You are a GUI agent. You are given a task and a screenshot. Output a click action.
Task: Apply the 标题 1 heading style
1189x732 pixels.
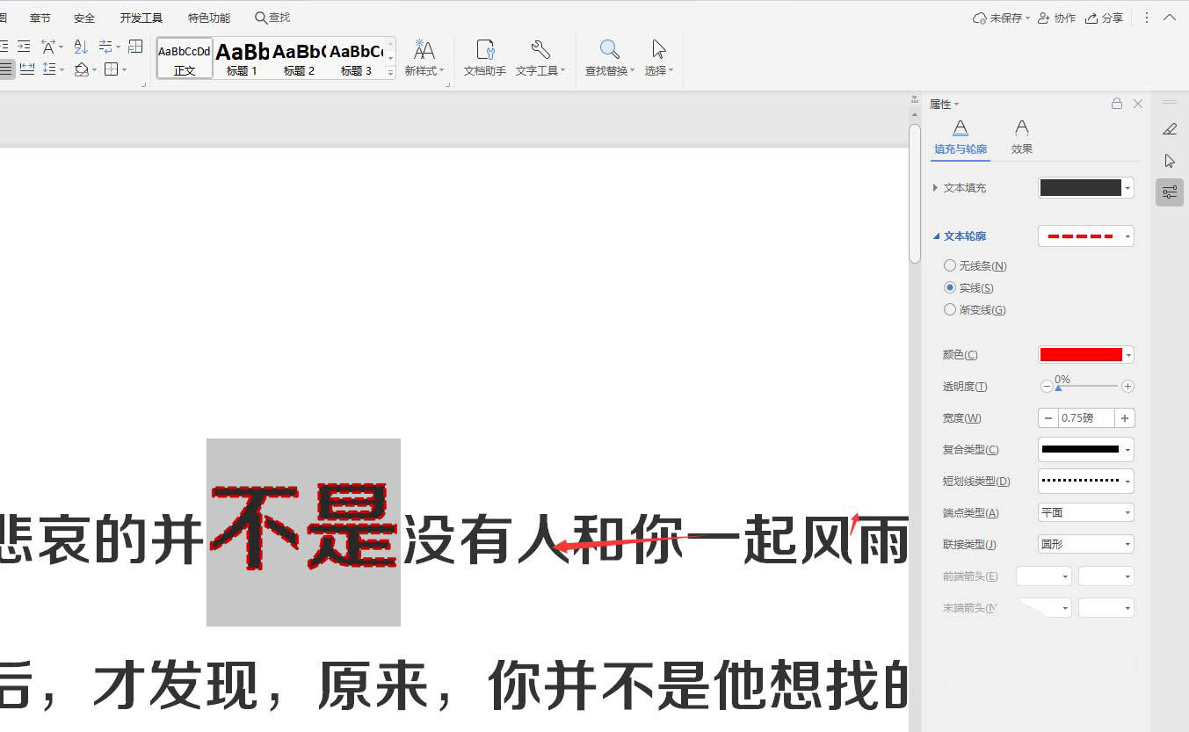pyautogui.click(x=240, y=57)
